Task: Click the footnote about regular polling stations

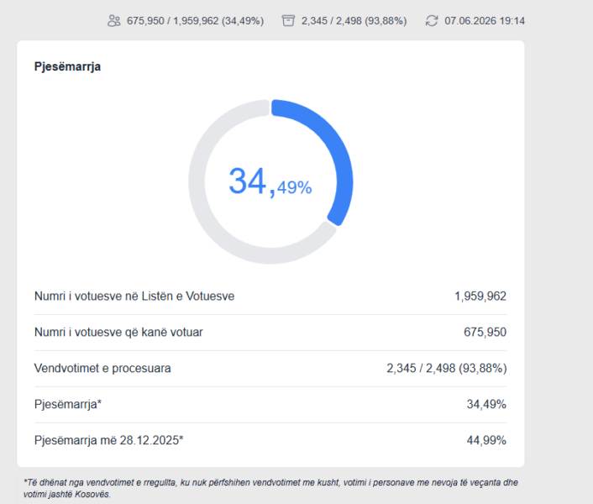Action: tap(270, 488)
